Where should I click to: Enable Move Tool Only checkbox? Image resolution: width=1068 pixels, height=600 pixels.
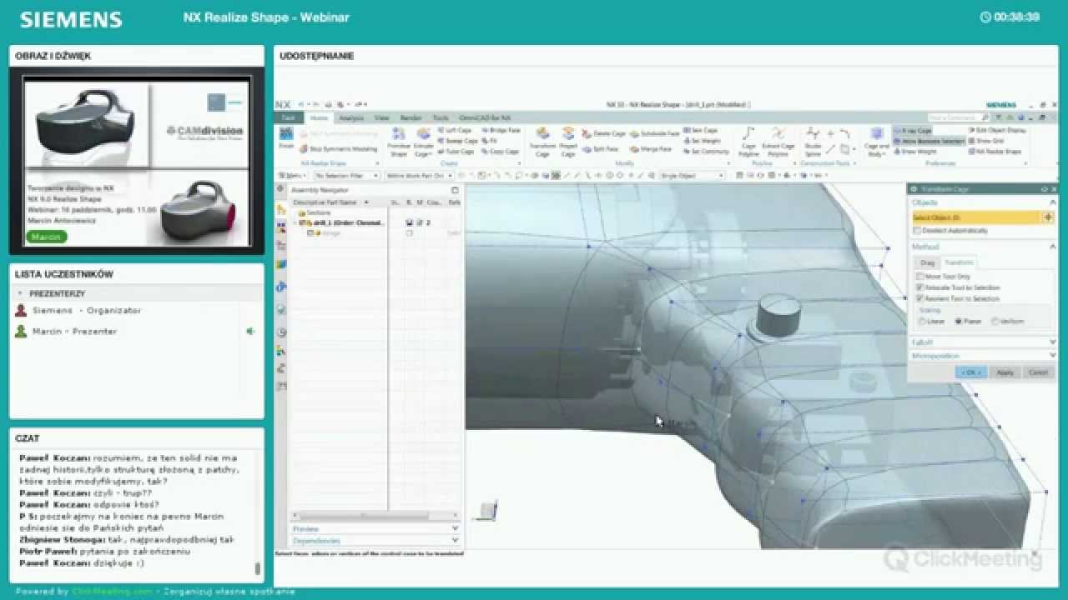[x=920, y=277]
